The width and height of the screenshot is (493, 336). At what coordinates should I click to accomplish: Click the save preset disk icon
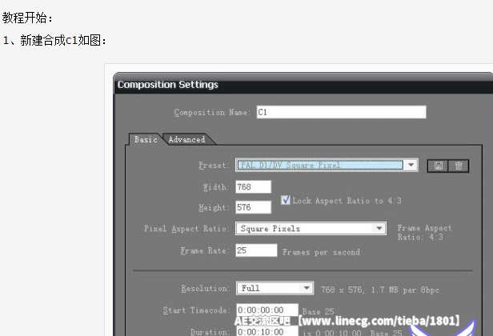(439, 166)
